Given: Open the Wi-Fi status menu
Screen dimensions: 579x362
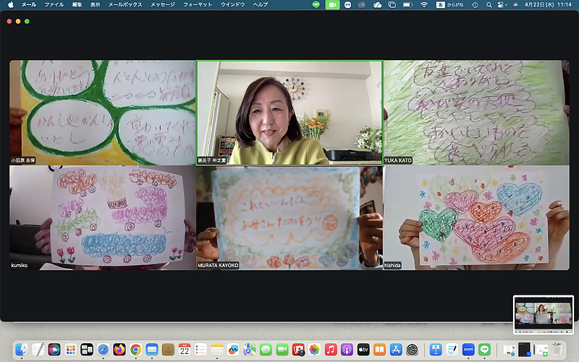Looking at the screenshot, I should [424, 4].
